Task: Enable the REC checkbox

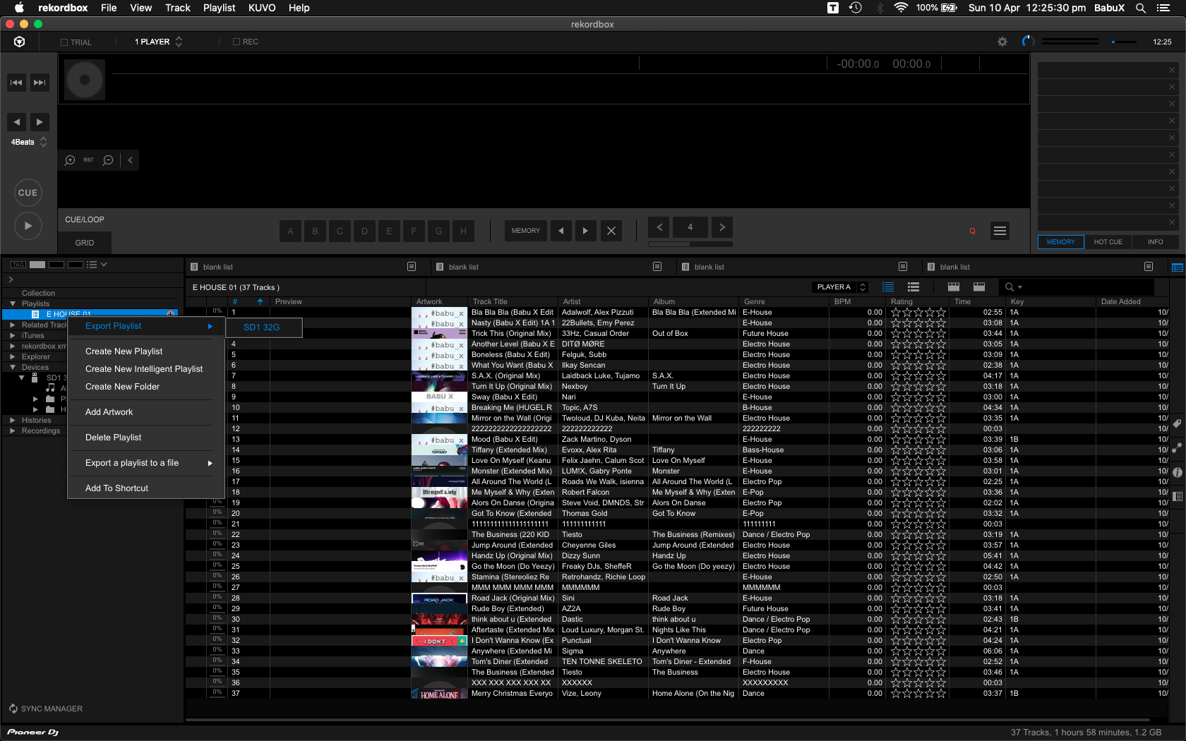Action: (x=236, y=42)
